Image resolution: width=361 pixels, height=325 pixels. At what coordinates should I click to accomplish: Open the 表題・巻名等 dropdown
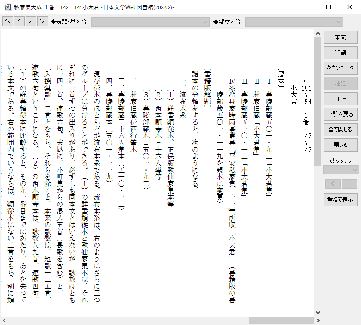tap(150, 22)
